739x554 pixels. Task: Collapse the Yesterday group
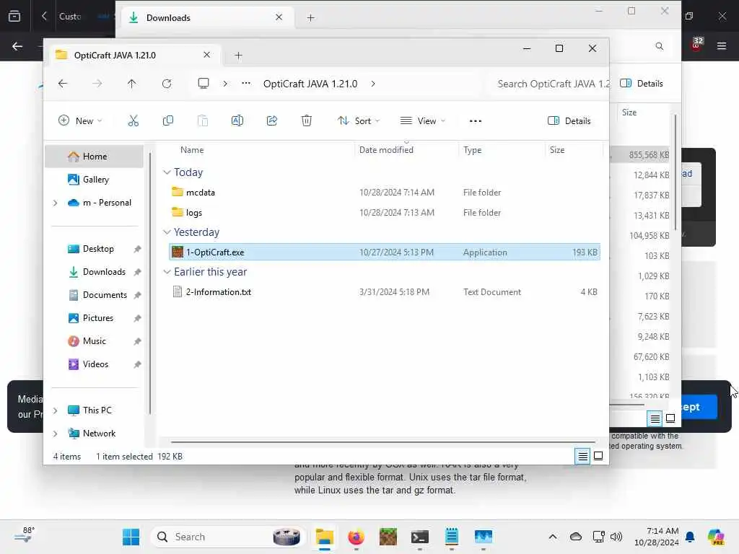point(167,232)
